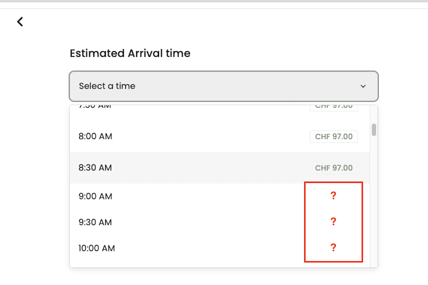Click question mark in the 10:00 AM row
Screen dimensions: 428x285
tap(333, 247)
